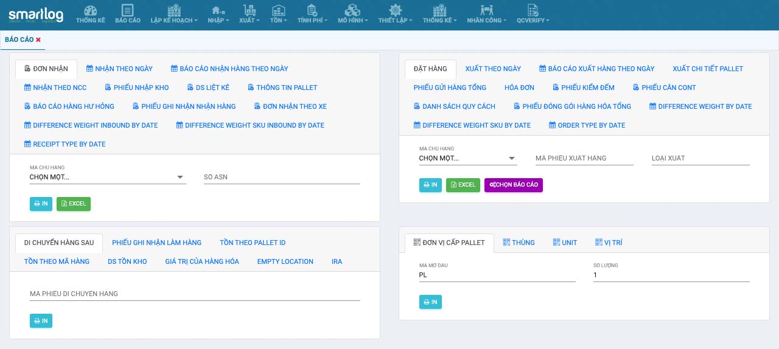Screen dimensions: 779x349
Task: Open Phiếu Gửi Hàng Tổng tab
Action: pyautogui.click(x=450, y=88)
